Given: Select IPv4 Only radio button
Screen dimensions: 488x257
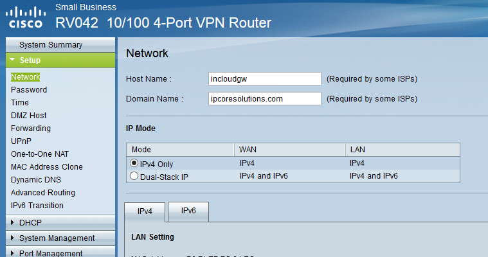Looking at the screenshot, I should click(134, 163).
